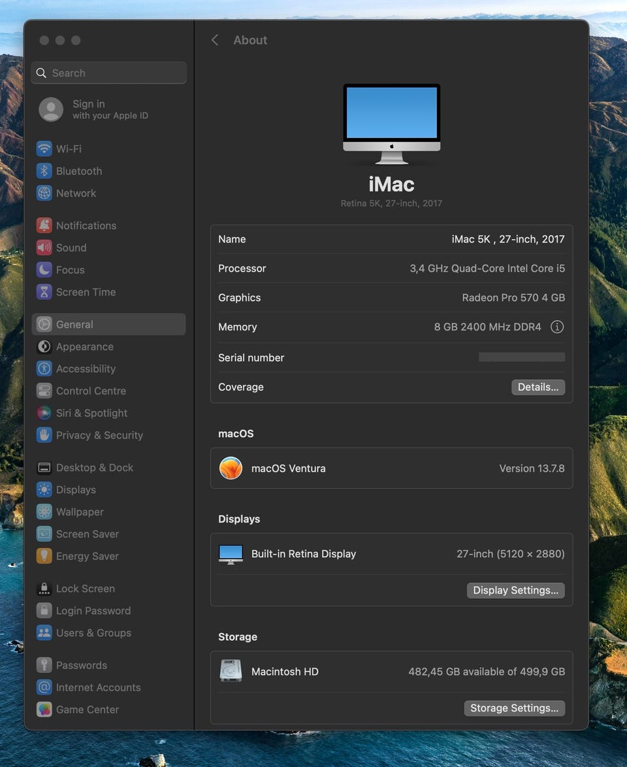Open Desktop & Dock settings
Viewport: 627px width, 767px height.
[94, 468]
